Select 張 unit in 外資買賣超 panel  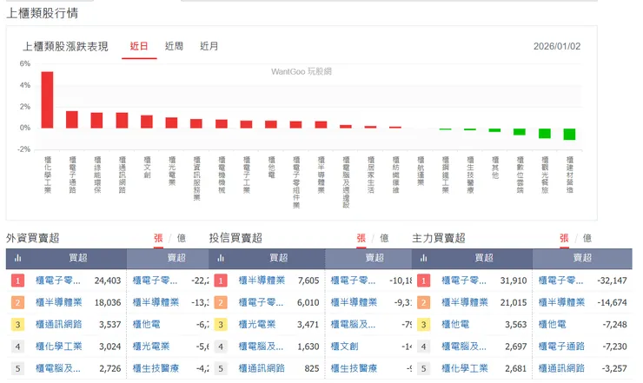coord(158,238)
